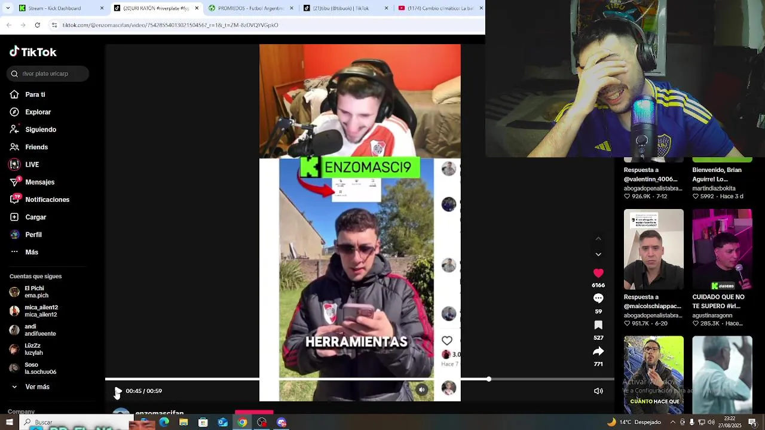Go to previous video arrow
The image size is (765, 430).
[598, 239]
